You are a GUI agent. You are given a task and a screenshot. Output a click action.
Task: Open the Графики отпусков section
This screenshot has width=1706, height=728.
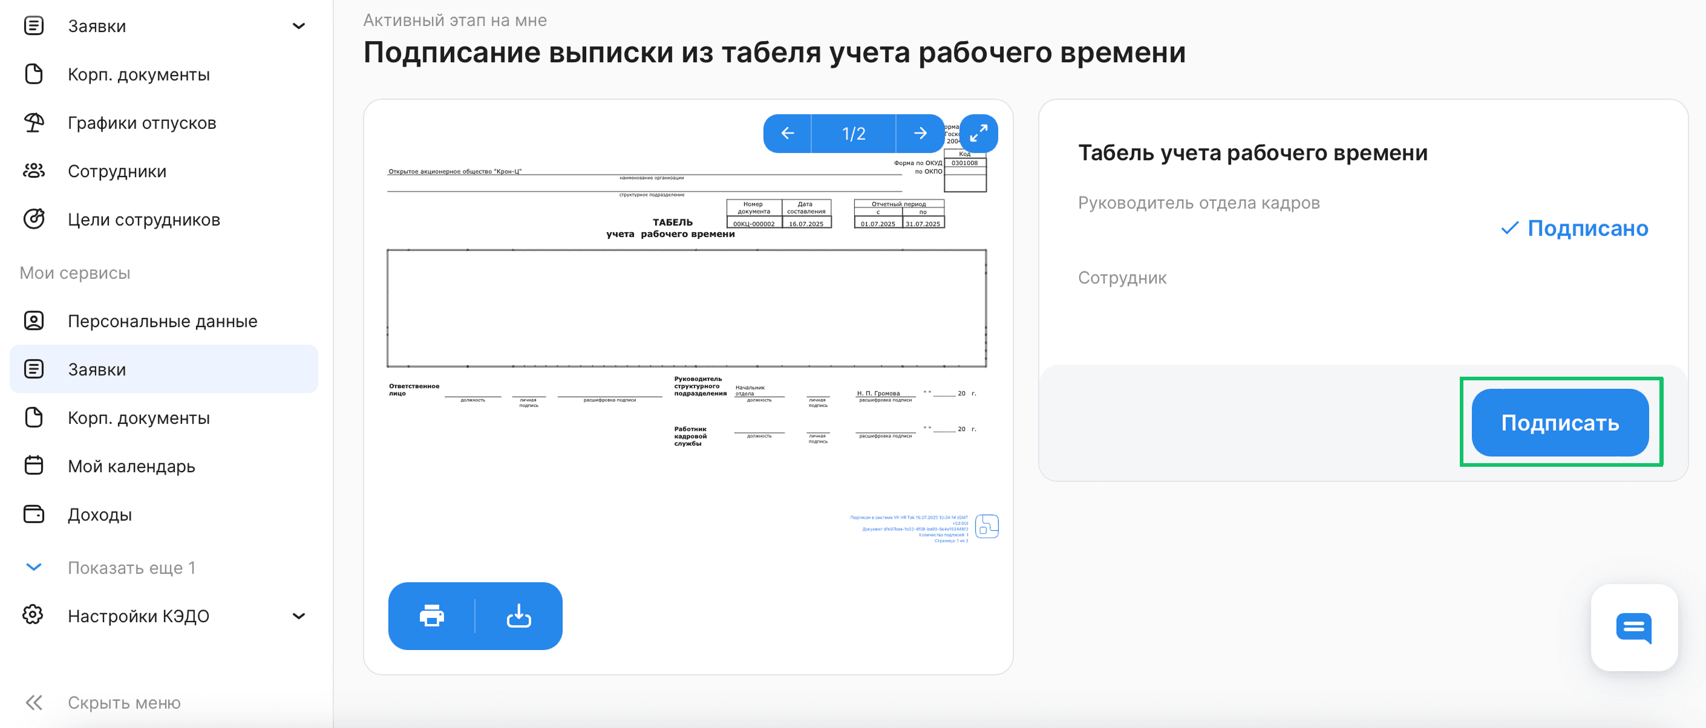tap(142, 122)
